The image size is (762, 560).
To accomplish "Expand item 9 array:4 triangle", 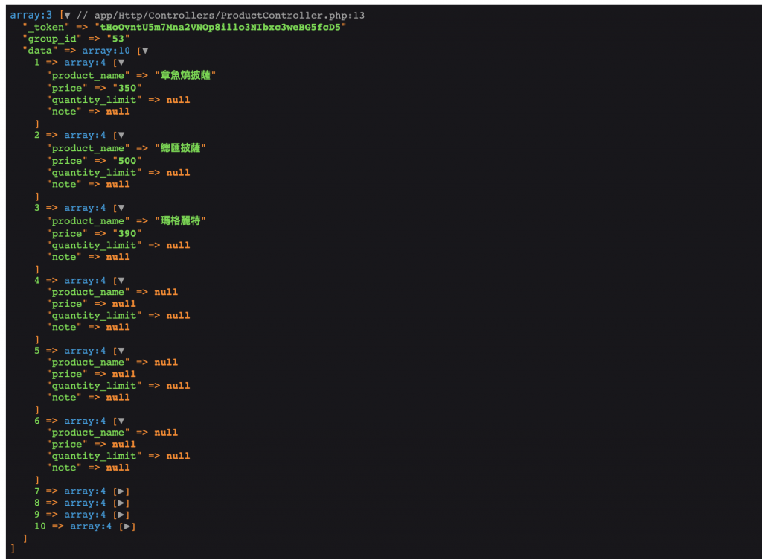I will [x=121, y=515].
